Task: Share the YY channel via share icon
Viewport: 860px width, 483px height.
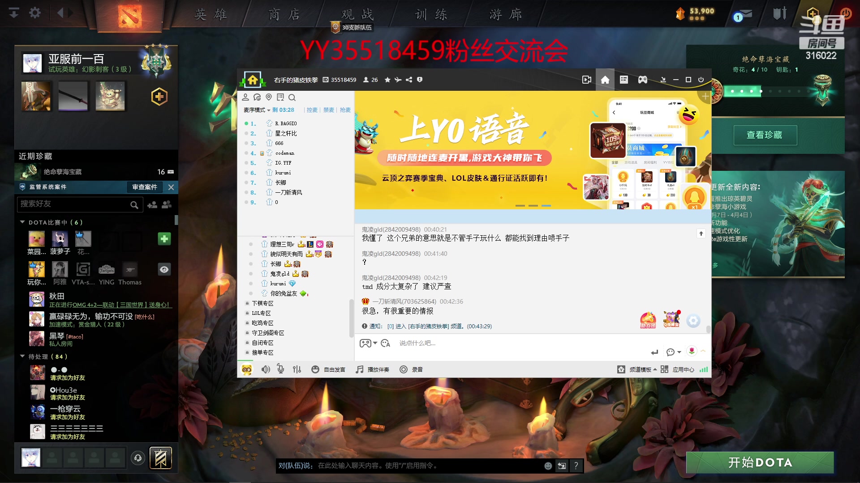Action: pos(409,80)
